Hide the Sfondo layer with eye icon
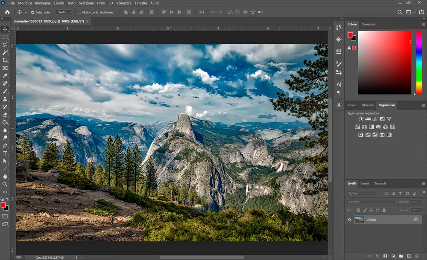Viewport: 427px width, 260px height. 350,220
